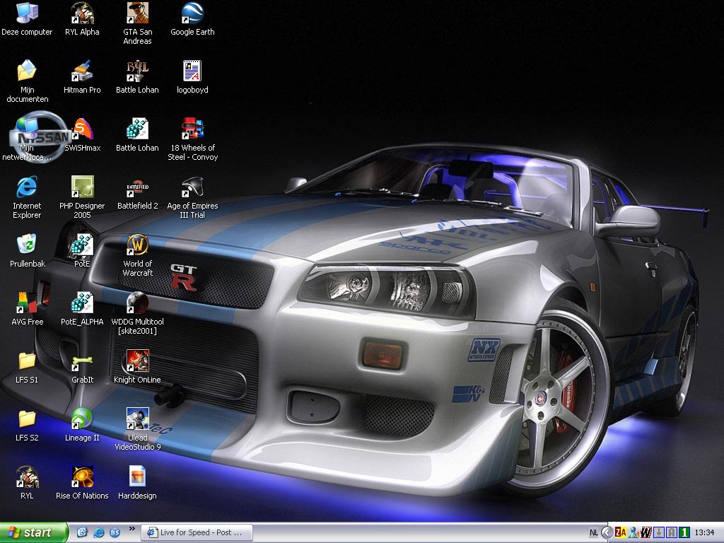Click the green number 1 tray icon
724x543 pixels.
[684, 533]
